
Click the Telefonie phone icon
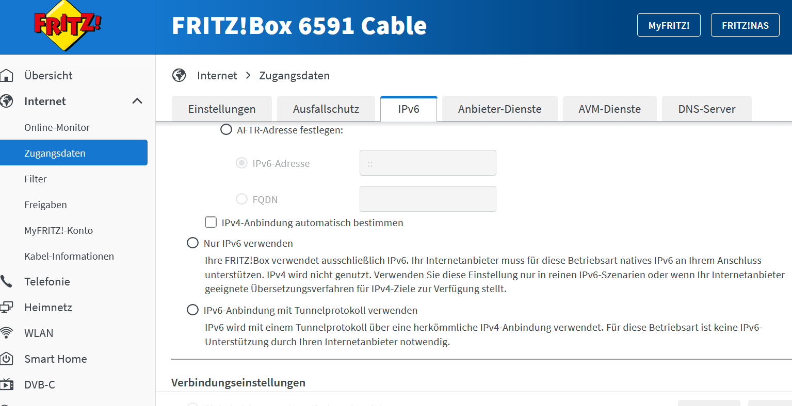[7, 281]
